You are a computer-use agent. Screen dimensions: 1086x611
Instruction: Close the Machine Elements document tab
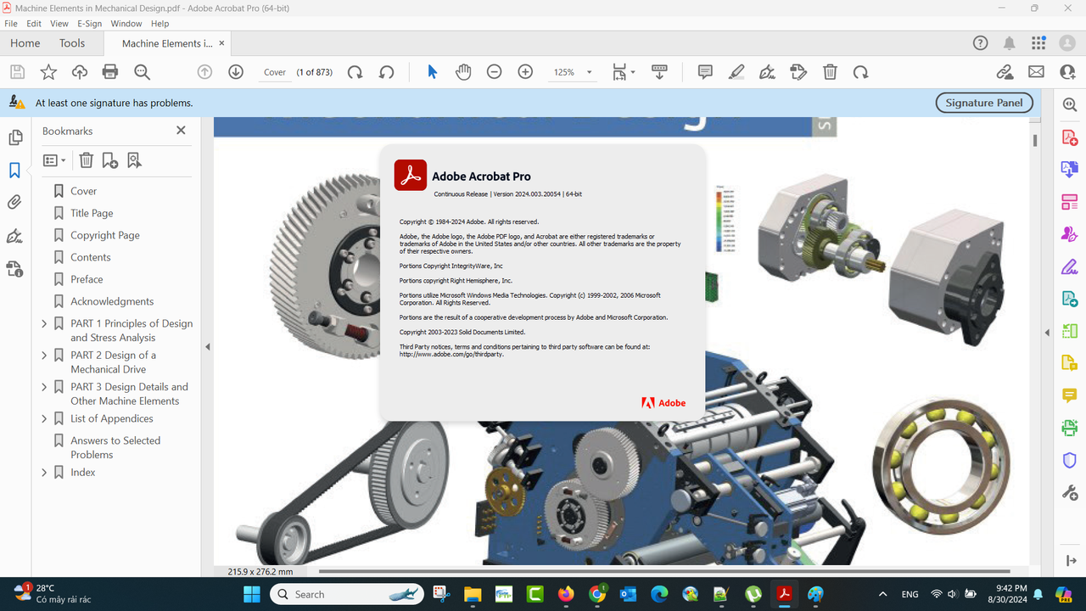tap(222, 42)
